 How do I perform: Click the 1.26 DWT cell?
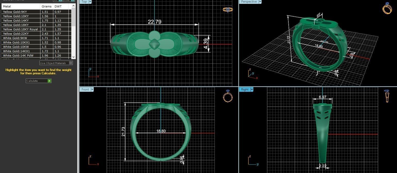pos(61,56)
